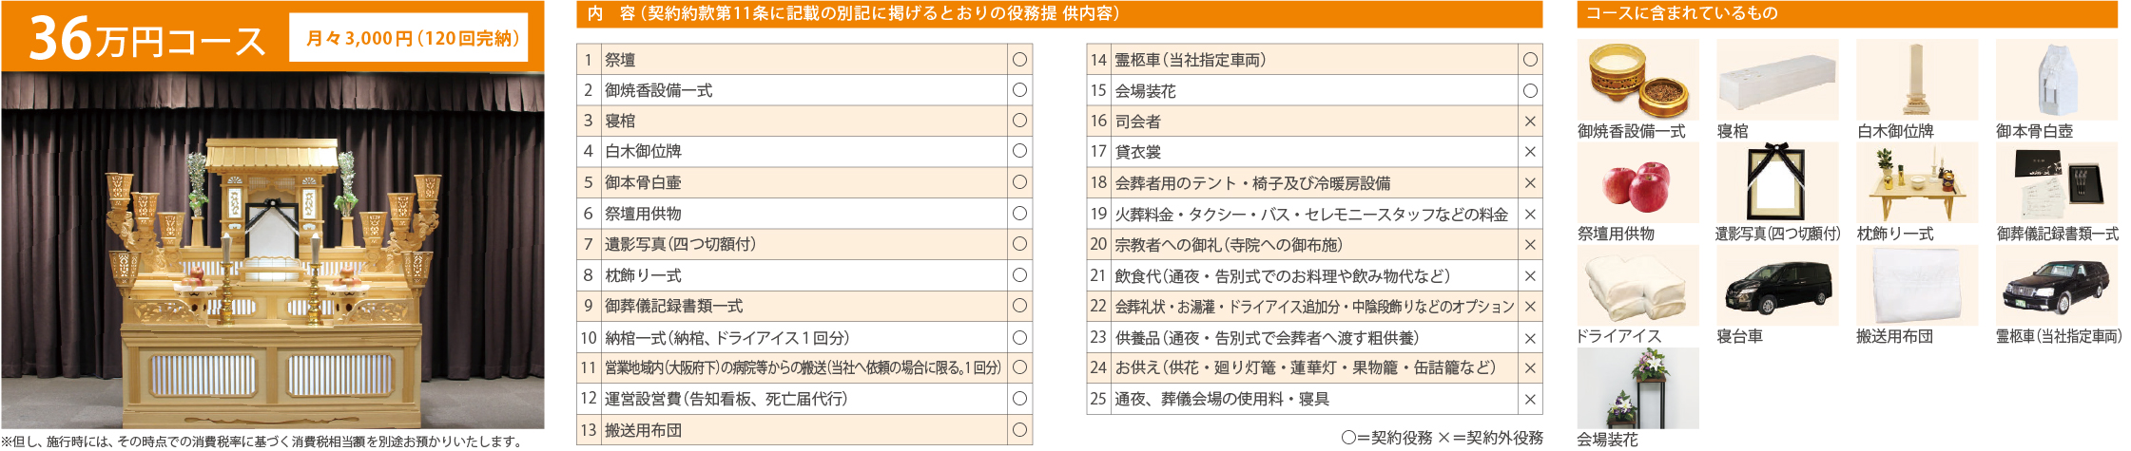Select the 遺影写真 portrait frame image
The image size is (2131, 451).
point(1777,182)
